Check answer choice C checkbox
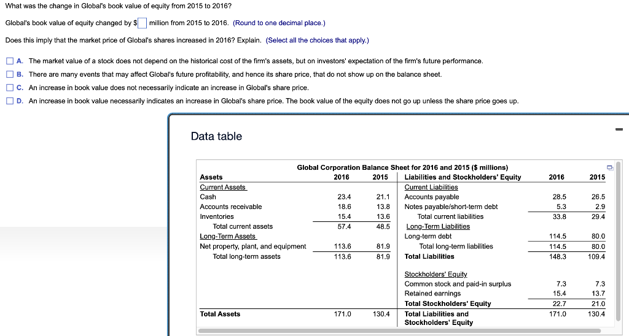Screen dimensions: 629x336 coord(10,88)
